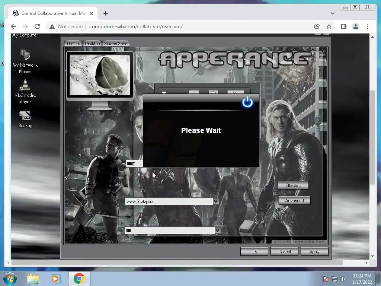Click the blue power icon in Please Wait dialog
The height and width of the screenshot is (286, 381).
click(x=247, y=102)
